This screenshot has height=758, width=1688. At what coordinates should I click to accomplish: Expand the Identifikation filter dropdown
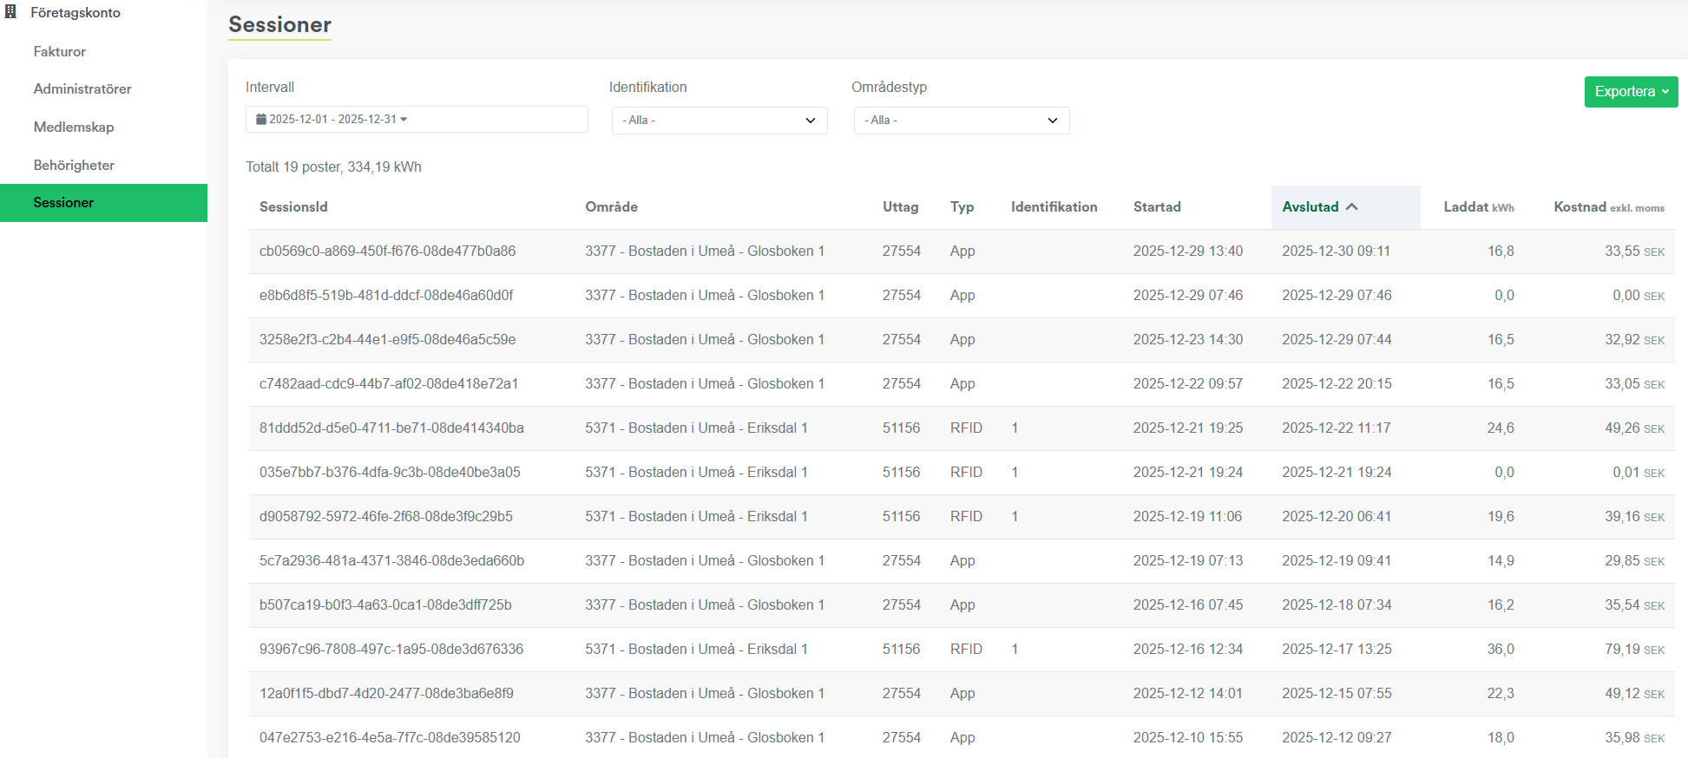719,121
